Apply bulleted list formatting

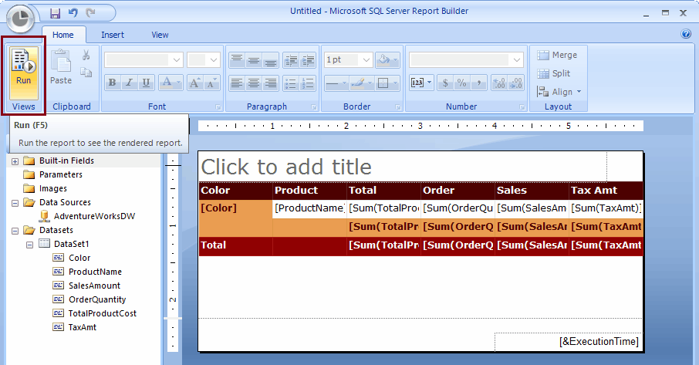coord(291,83)
